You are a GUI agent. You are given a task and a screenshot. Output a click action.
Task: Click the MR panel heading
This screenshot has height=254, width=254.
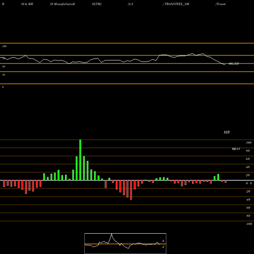click(x=227, y=132)
